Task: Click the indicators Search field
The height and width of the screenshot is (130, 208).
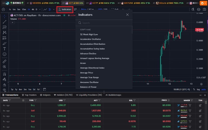Action: point(104,23)
